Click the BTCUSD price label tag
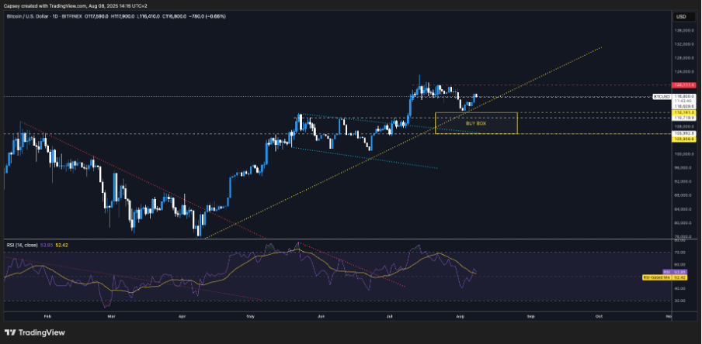Screen dimensions: 702x344 (662, 97)
